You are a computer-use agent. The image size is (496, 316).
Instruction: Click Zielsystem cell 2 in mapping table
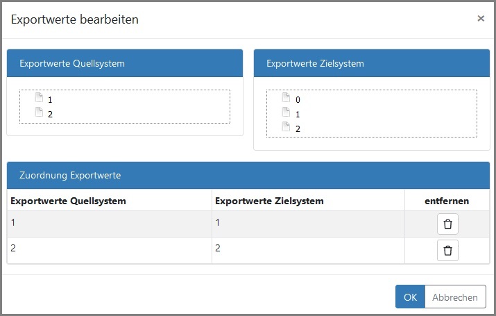[x=308, y=250]
